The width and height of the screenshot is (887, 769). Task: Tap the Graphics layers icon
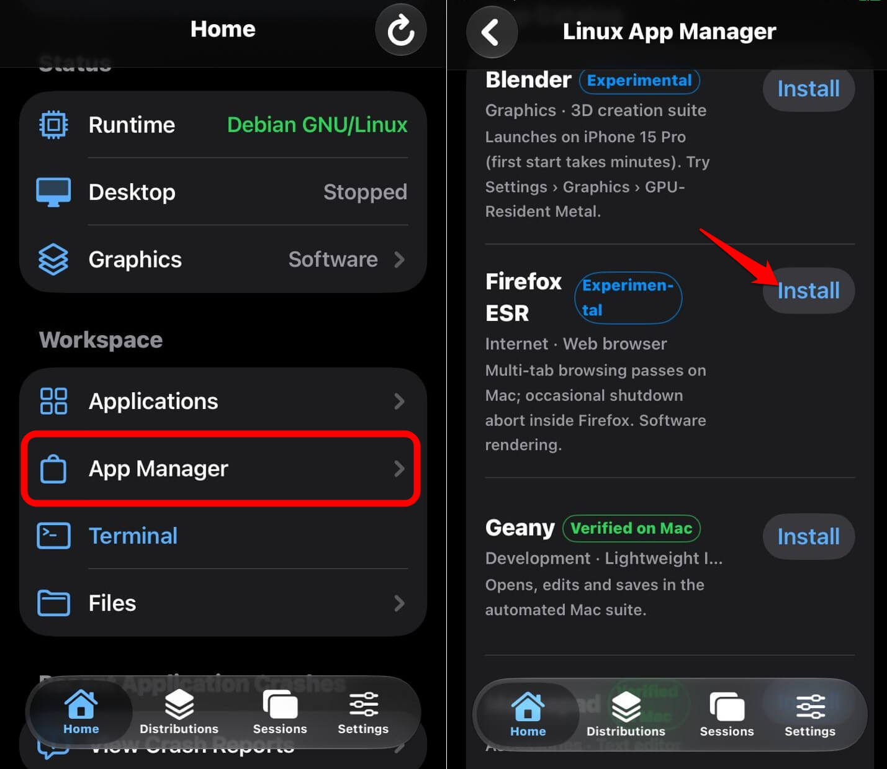[x=53, y=259]
